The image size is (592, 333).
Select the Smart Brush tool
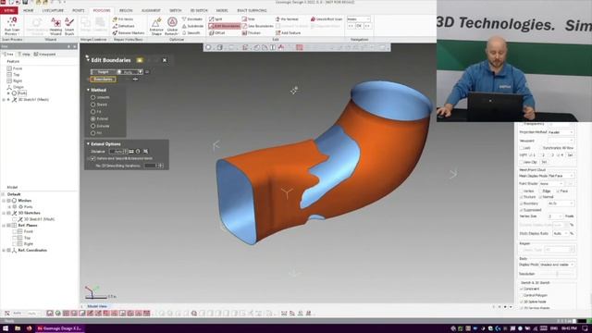69,27
